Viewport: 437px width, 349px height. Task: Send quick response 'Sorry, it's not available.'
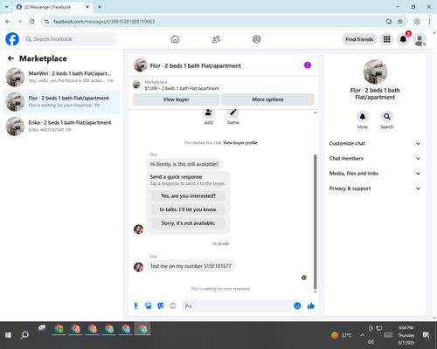188,223
